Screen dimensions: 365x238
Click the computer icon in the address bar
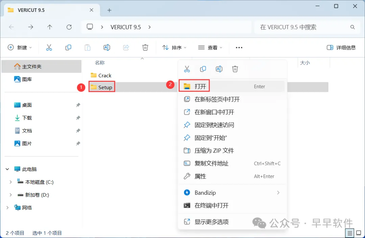click(90, 27)
